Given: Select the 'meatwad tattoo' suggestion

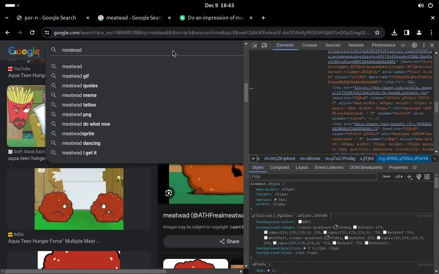Looking at the screenshot, I should (79, 105).
